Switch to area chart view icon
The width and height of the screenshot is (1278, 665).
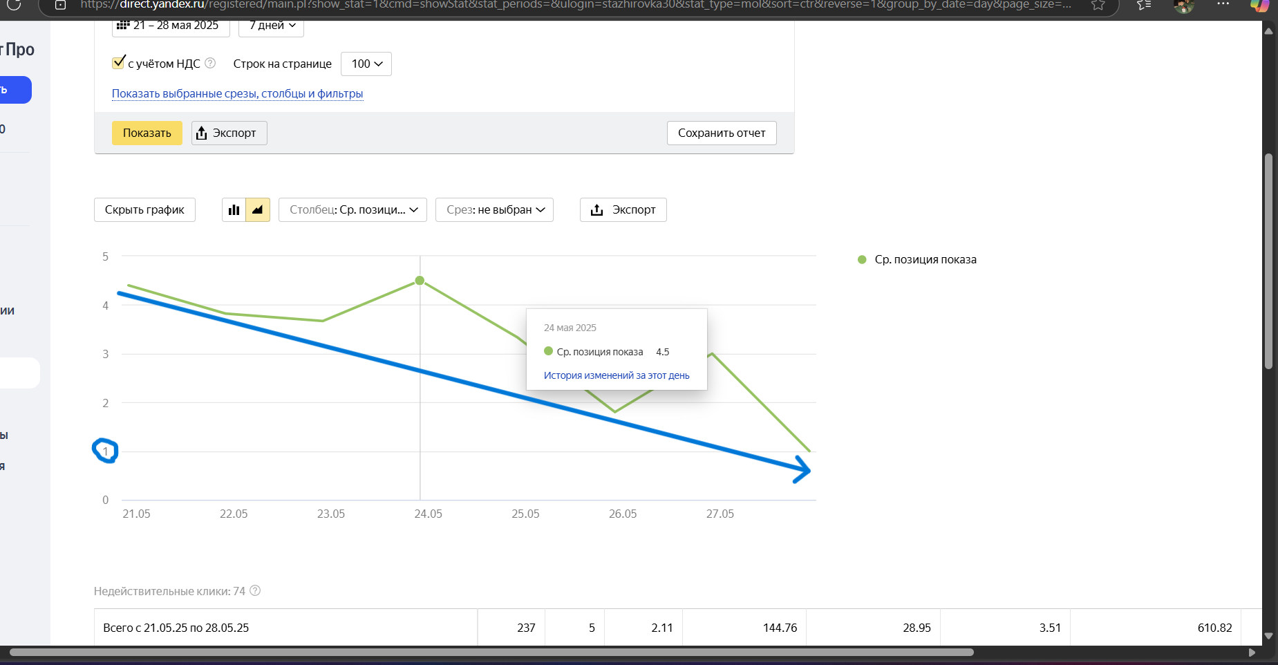tap(258, 209)
